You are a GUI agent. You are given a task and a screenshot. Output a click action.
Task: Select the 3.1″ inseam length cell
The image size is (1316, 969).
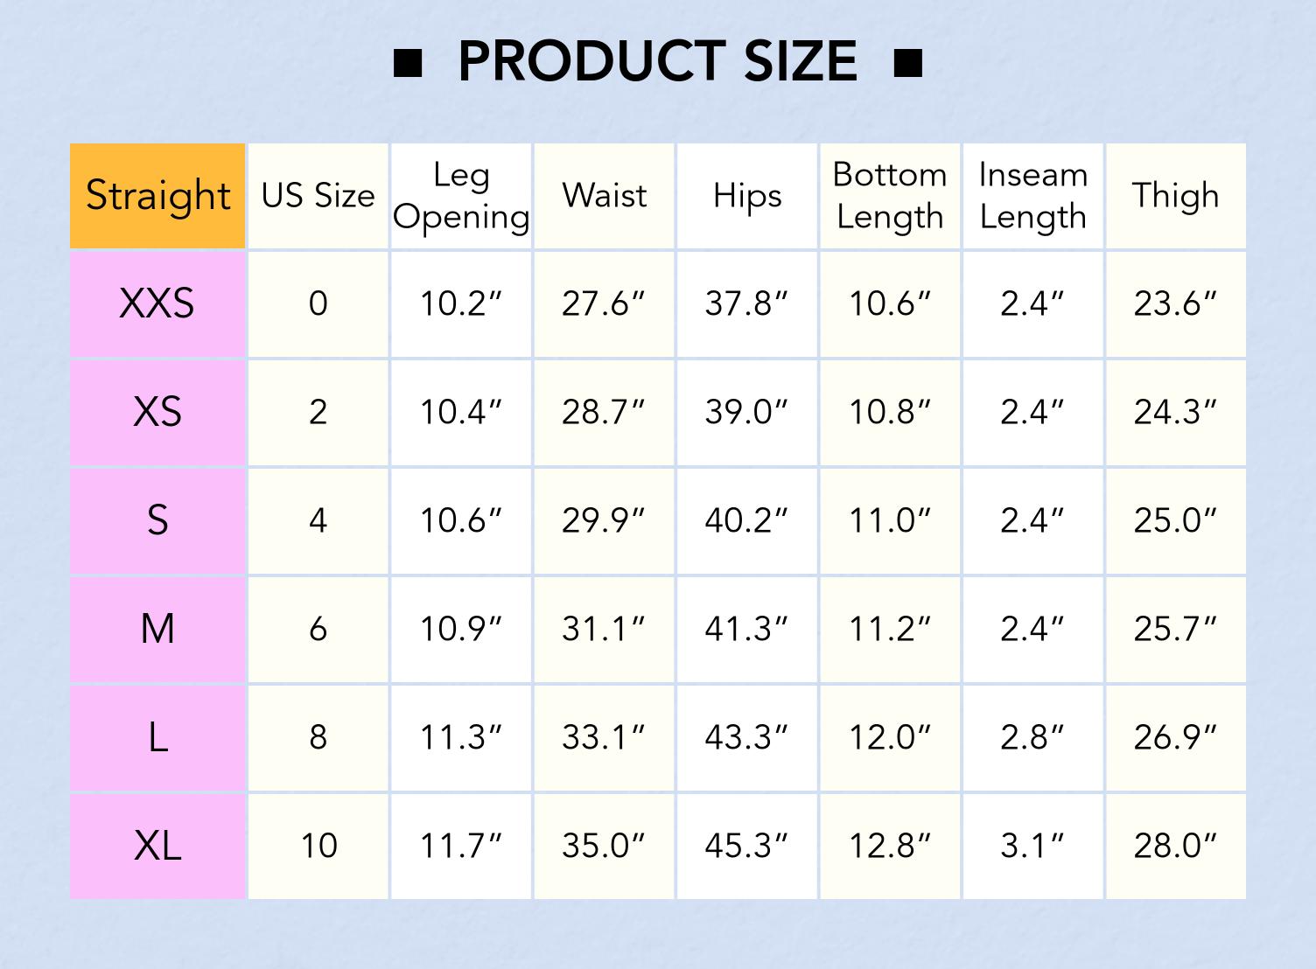[x=1032, y=846]
